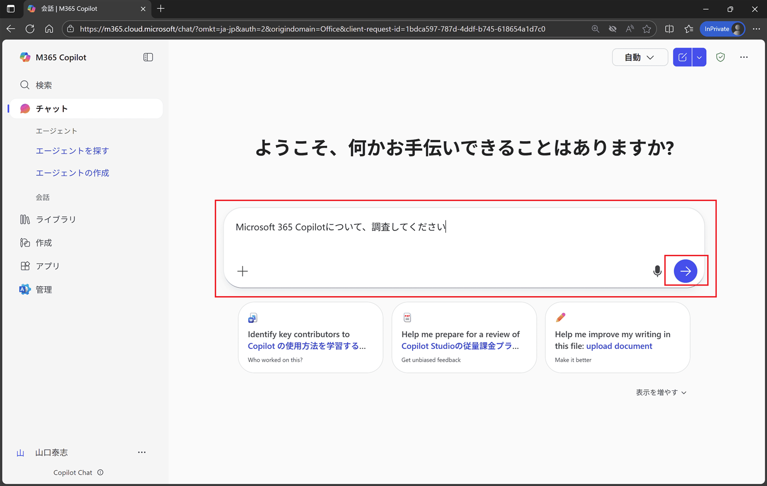Go to the browser home page icon
Viewport: 767px width, 486px height.
point(49,29)
